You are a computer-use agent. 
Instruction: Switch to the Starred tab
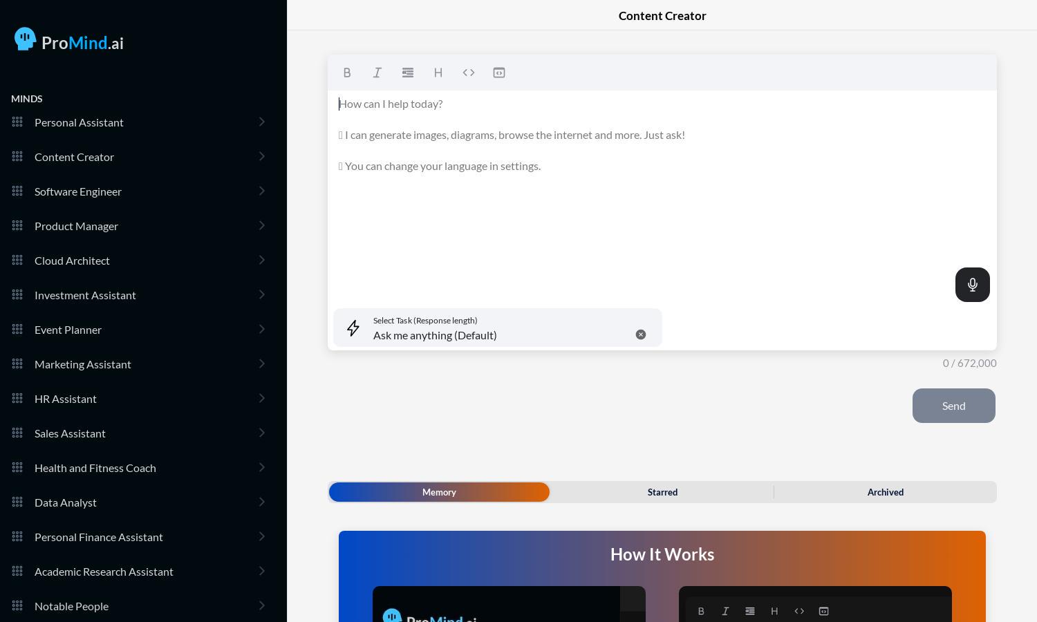[662, 492]
